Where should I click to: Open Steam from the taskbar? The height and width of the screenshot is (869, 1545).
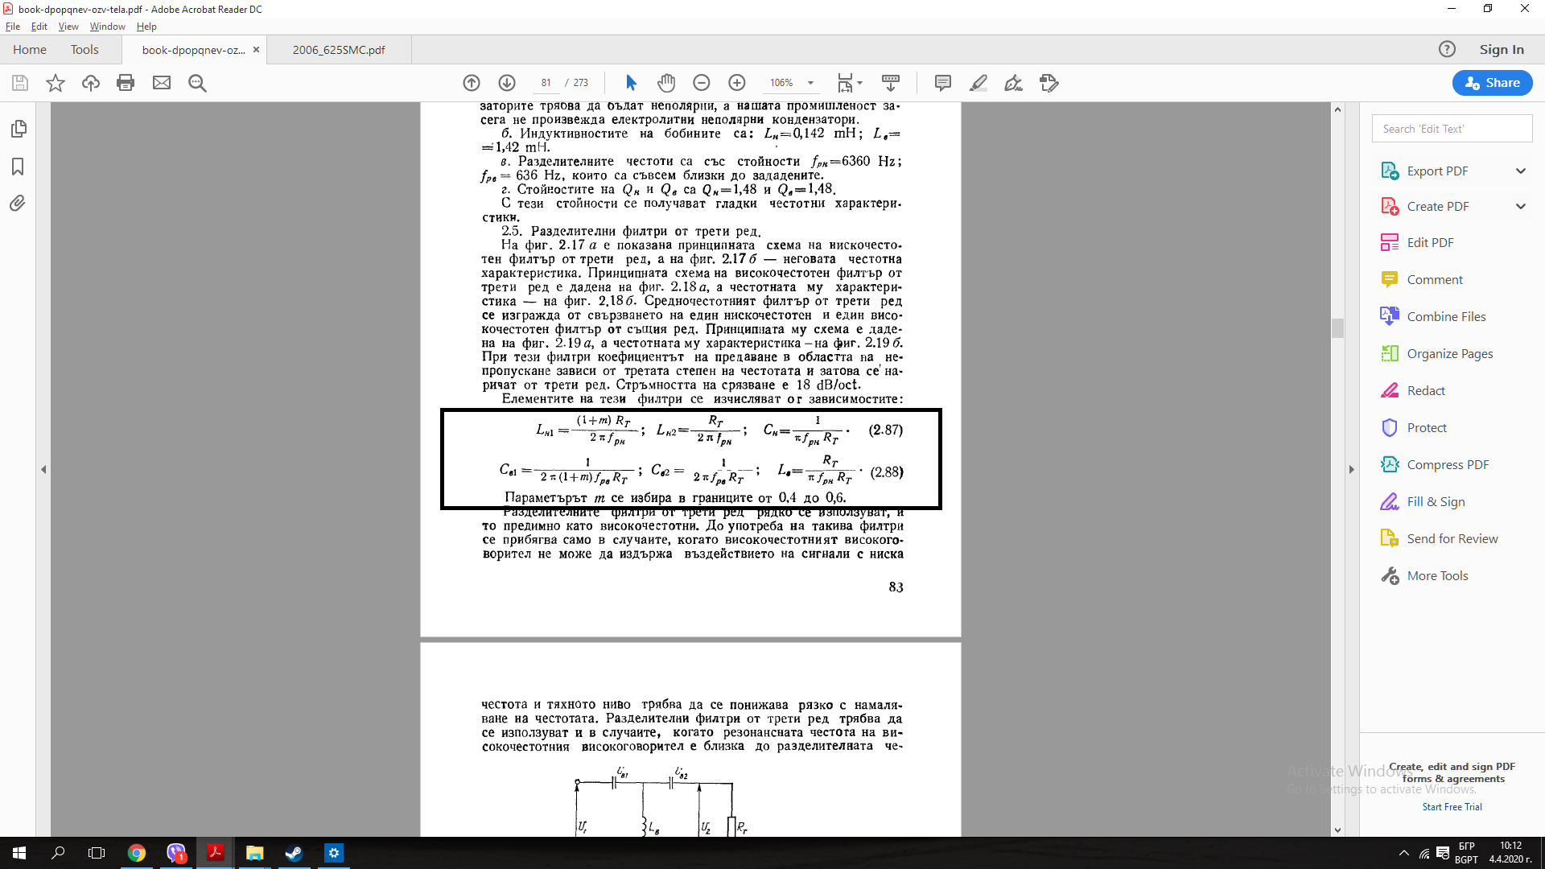[x=294, y=853]
